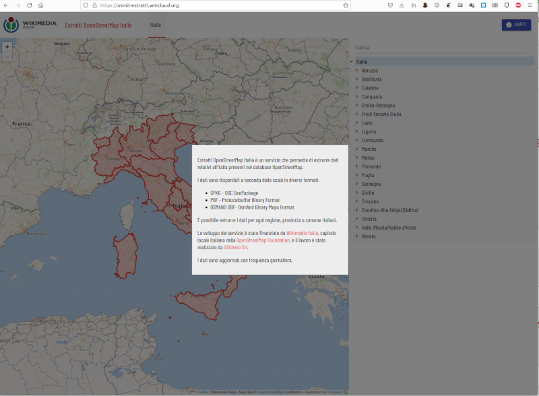Click the uBlock shield extension icon

tap(507, 5)
